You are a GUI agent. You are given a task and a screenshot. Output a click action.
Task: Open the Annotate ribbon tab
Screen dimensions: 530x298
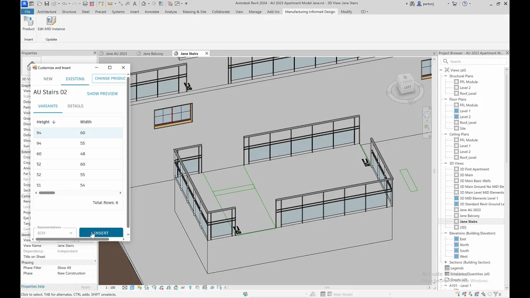[x=152, y=12]
